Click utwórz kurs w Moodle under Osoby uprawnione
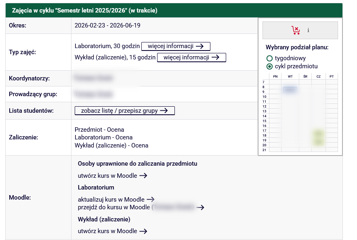357x240 pixels. pos(113,176)
